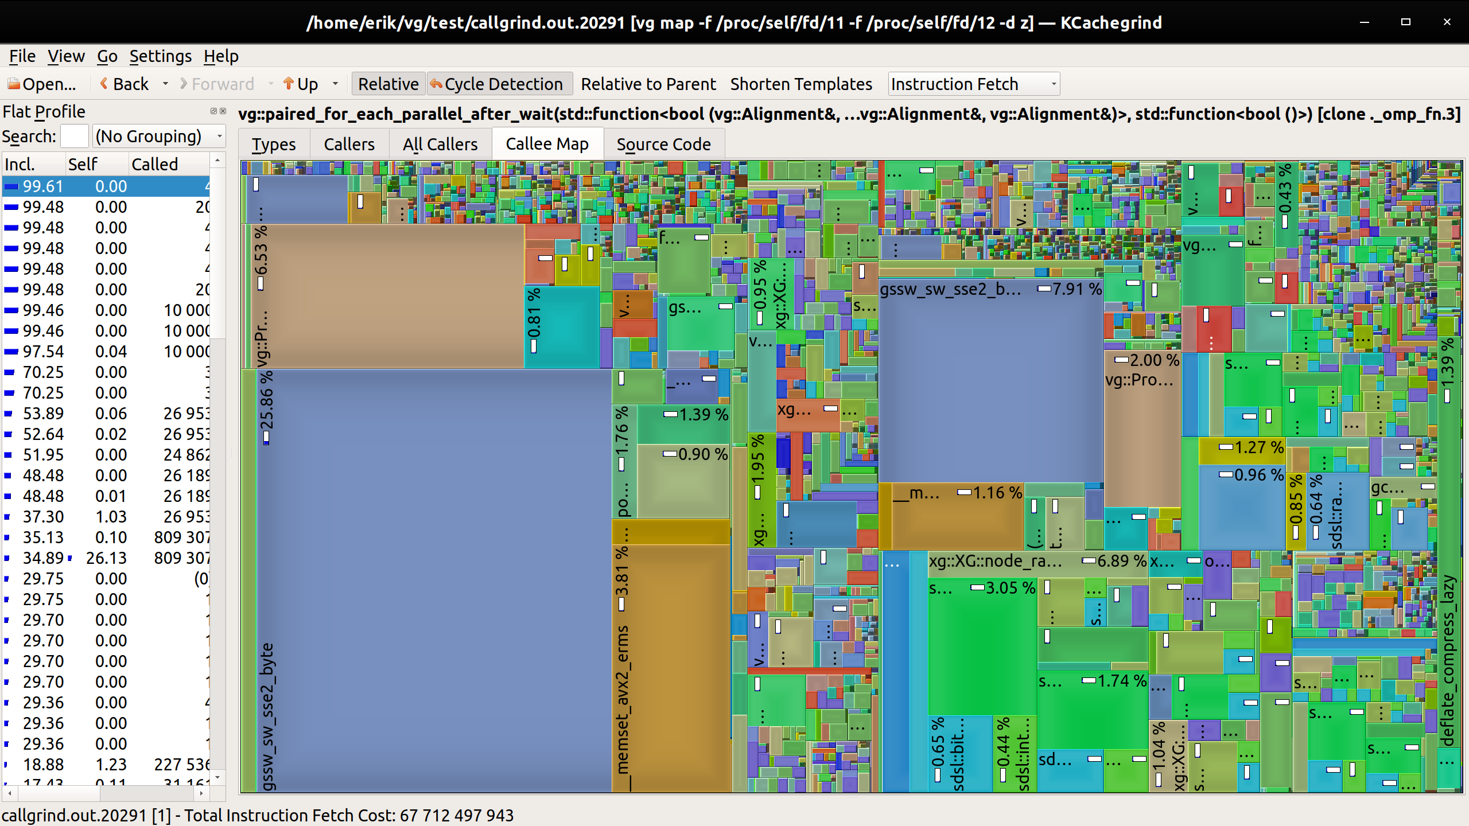Toggle Shorten Templates option
Viewport: 1469px width, 826px height.
point(801,84)
